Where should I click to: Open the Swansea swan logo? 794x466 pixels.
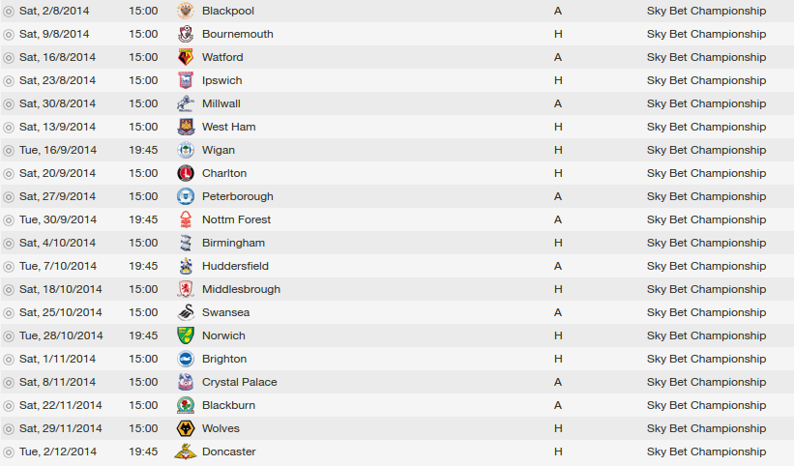point(186,312)
